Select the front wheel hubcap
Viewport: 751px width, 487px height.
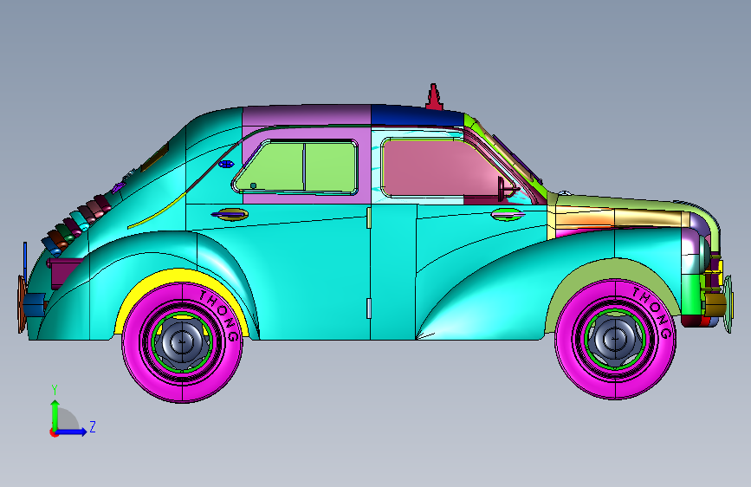(615, 339)
